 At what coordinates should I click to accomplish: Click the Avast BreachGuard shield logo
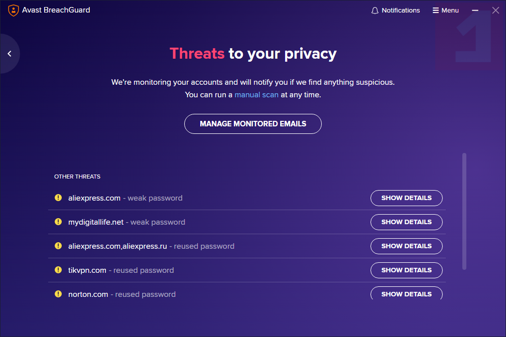pyautogui.click(x=14, y=10)
